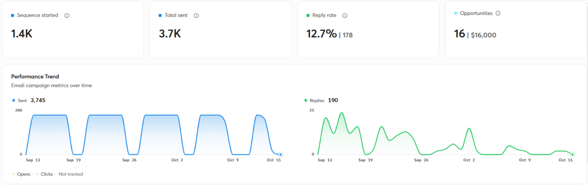Click the last data point on Sent chart
Viewport: 588px width, 185px height.
click(280, 155)
